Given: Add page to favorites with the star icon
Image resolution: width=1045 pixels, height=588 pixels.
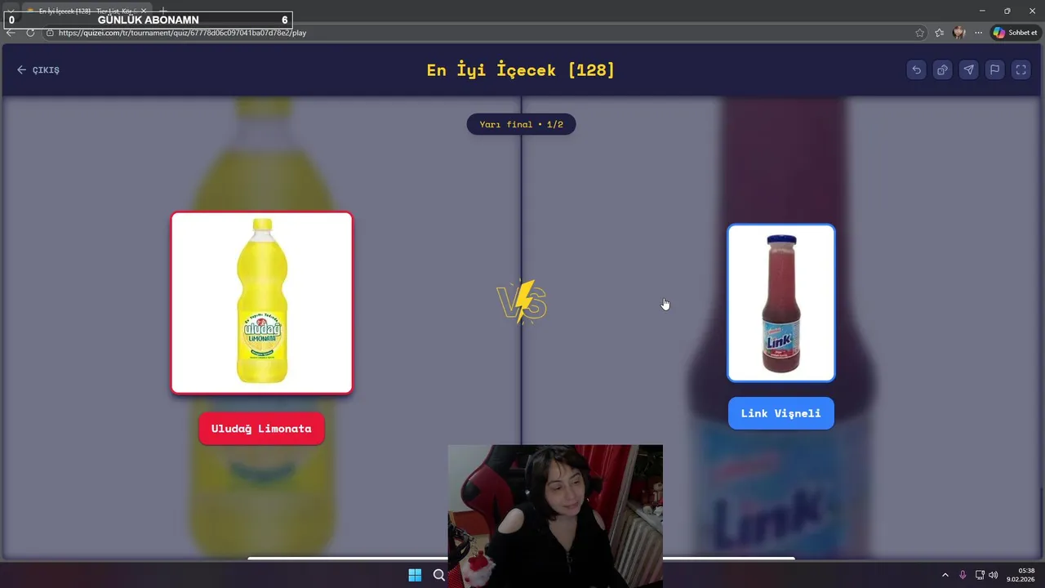Looking at the screenshot, I should 920,33.
